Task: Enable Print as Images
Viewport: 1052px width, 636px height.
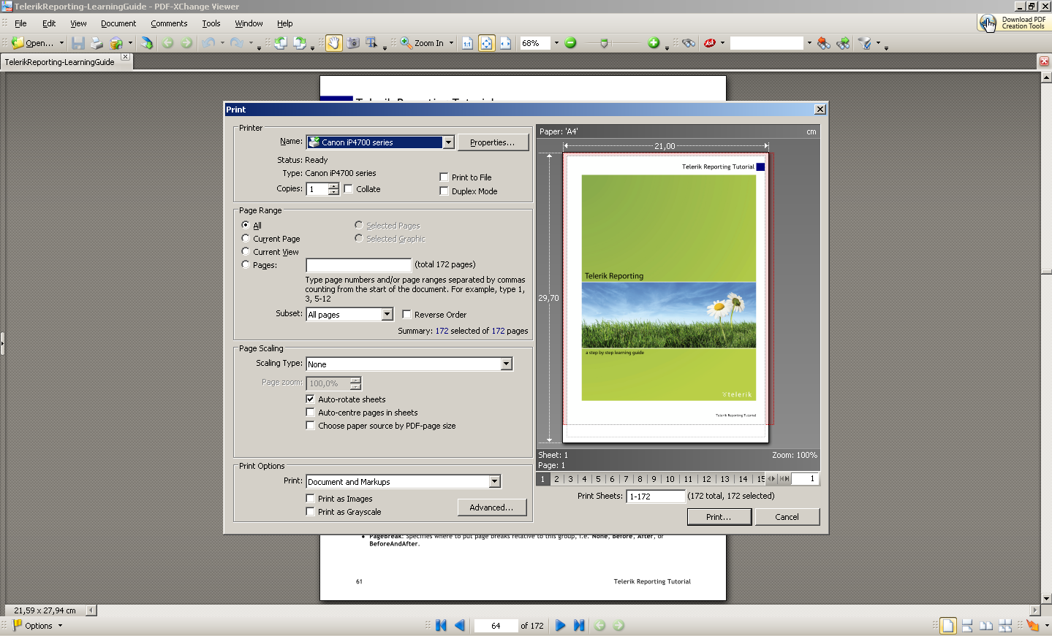Action: pos(310,499)
